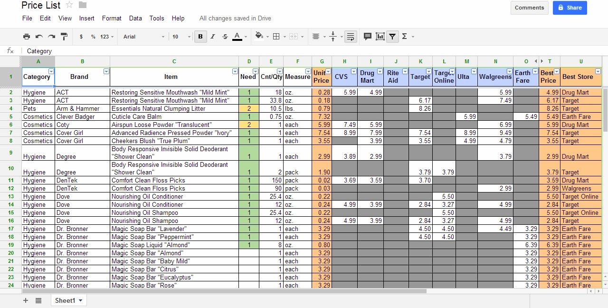Select row 5 header
This screenshot has width=608, height=308.
10,116
